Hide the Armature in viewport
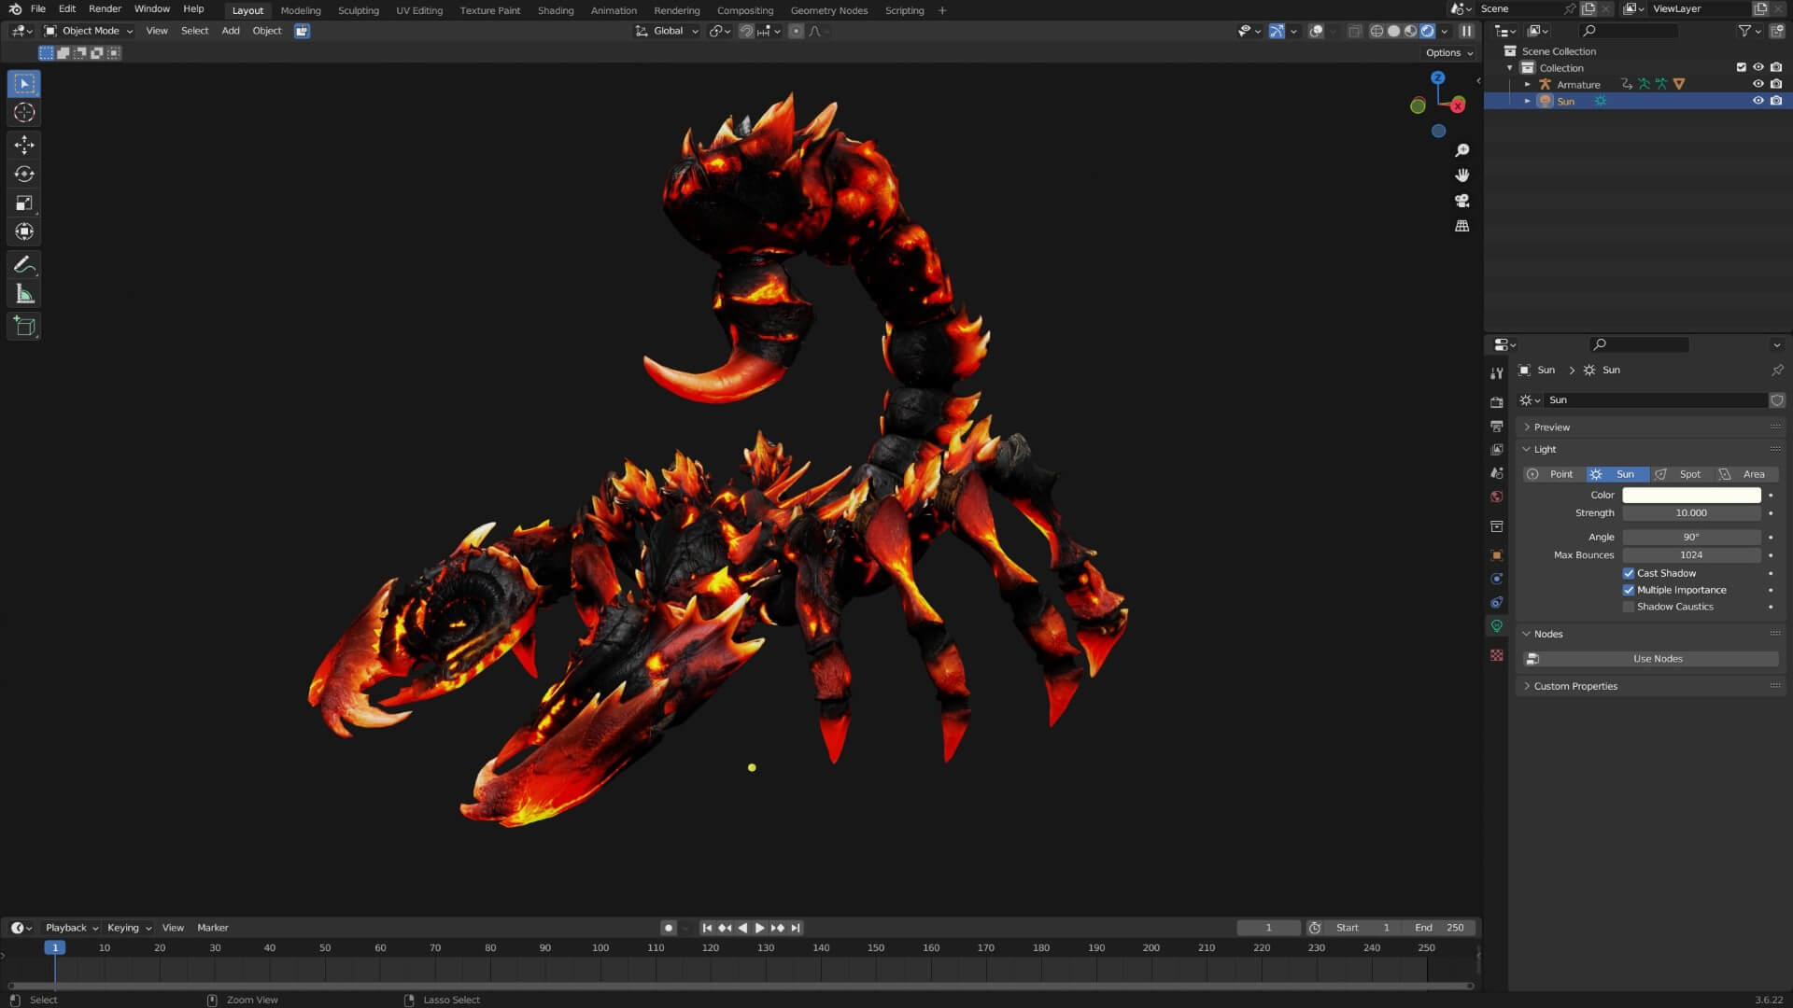Image resolution: width=1793 pixels, height=1008 pixels. point(1758,84)
